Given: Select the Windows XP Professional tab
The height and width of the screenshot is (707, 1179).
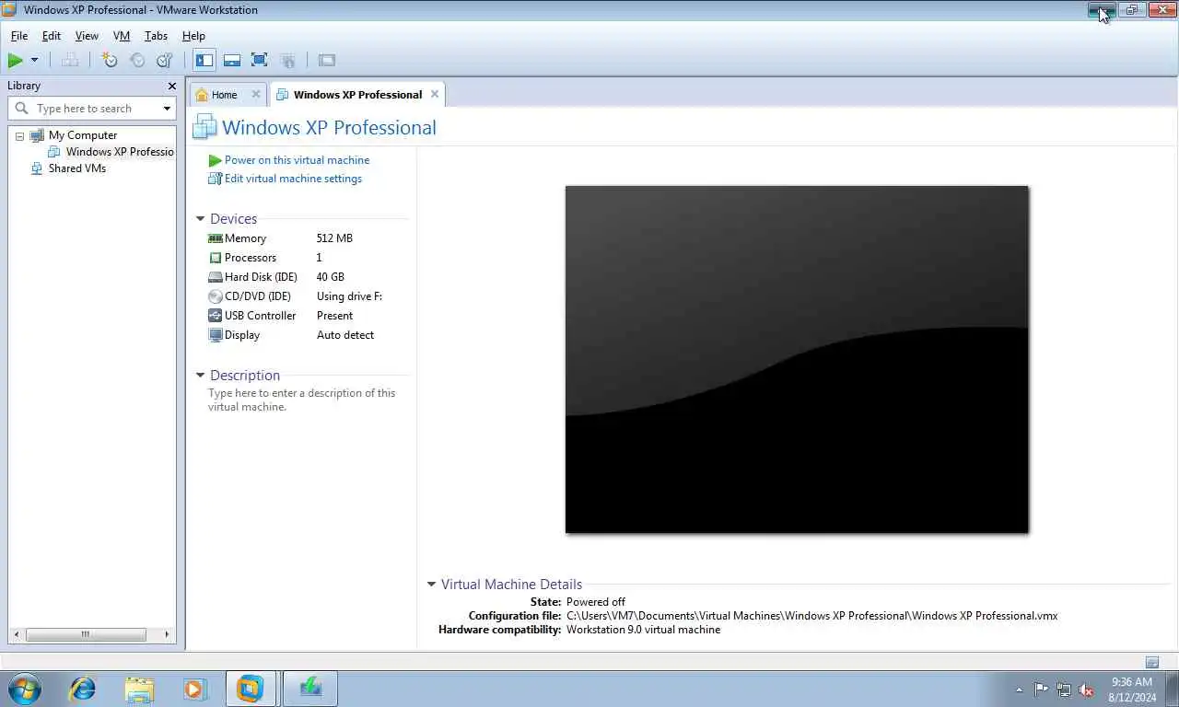Looking at the screenshot, I should [x=357, y=95].
